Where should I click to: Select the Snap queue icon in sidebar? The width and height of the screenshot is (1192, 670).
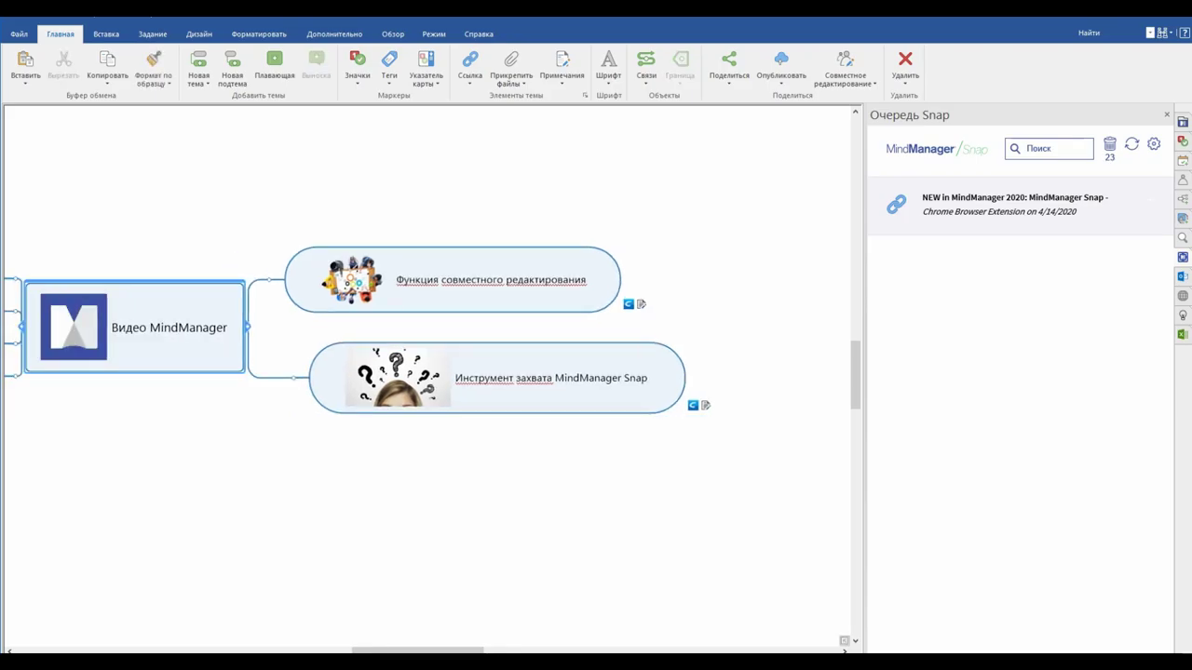[1183, 257]
